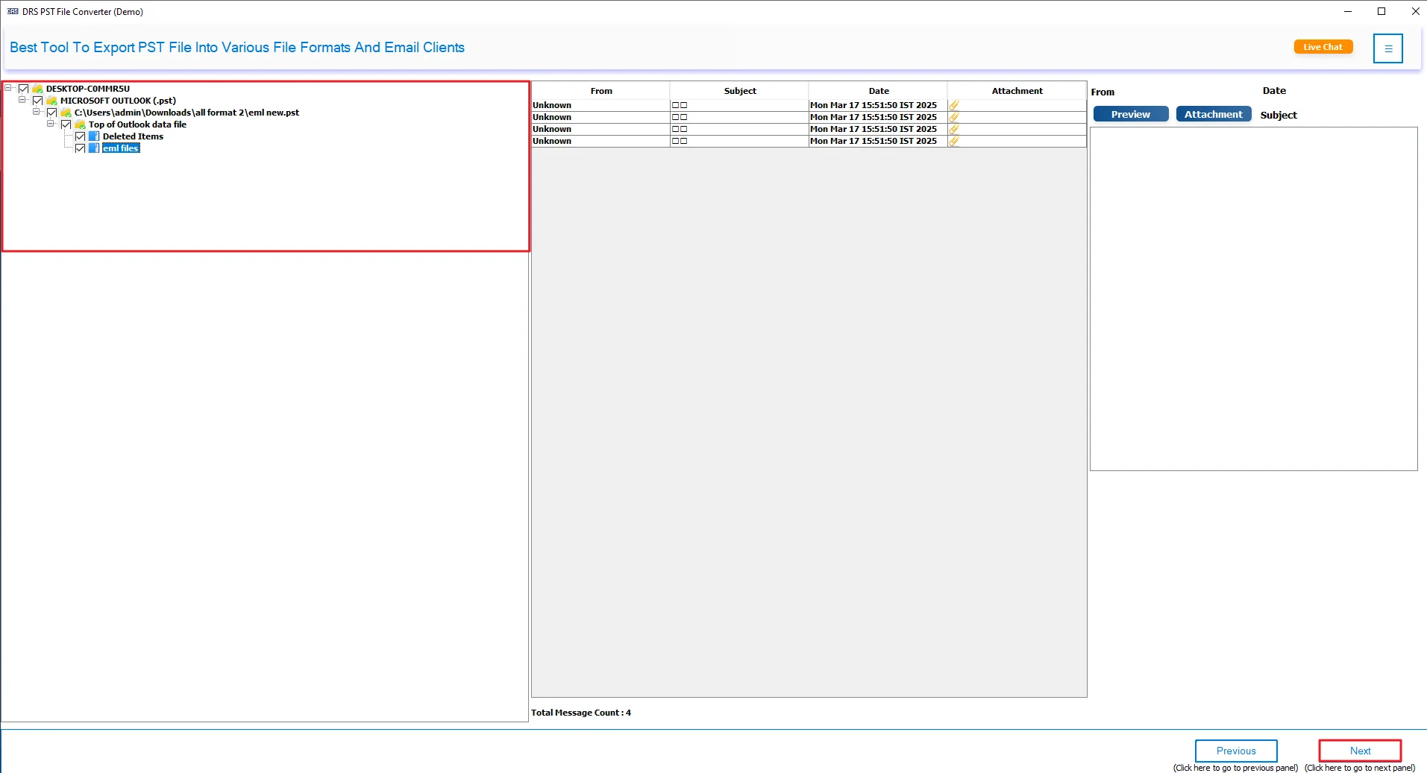Switch to the Attachment tab
The image size is (1427, 773).
(1212, 113)
